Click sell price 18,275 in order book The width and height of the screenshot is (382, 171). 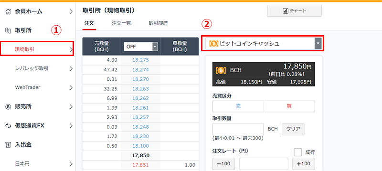(x=140, y=60)
